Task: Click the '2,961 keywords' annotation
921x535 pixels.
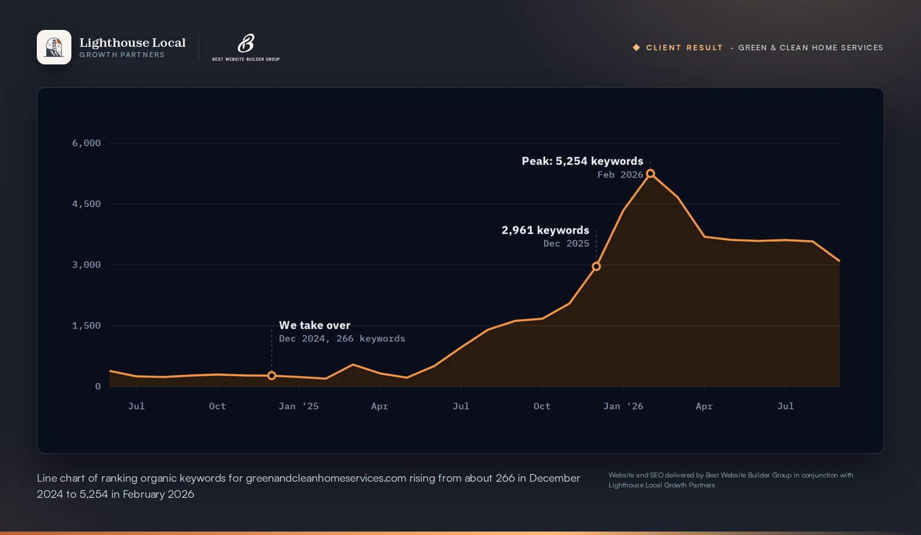Action: [x=545, y=230]
